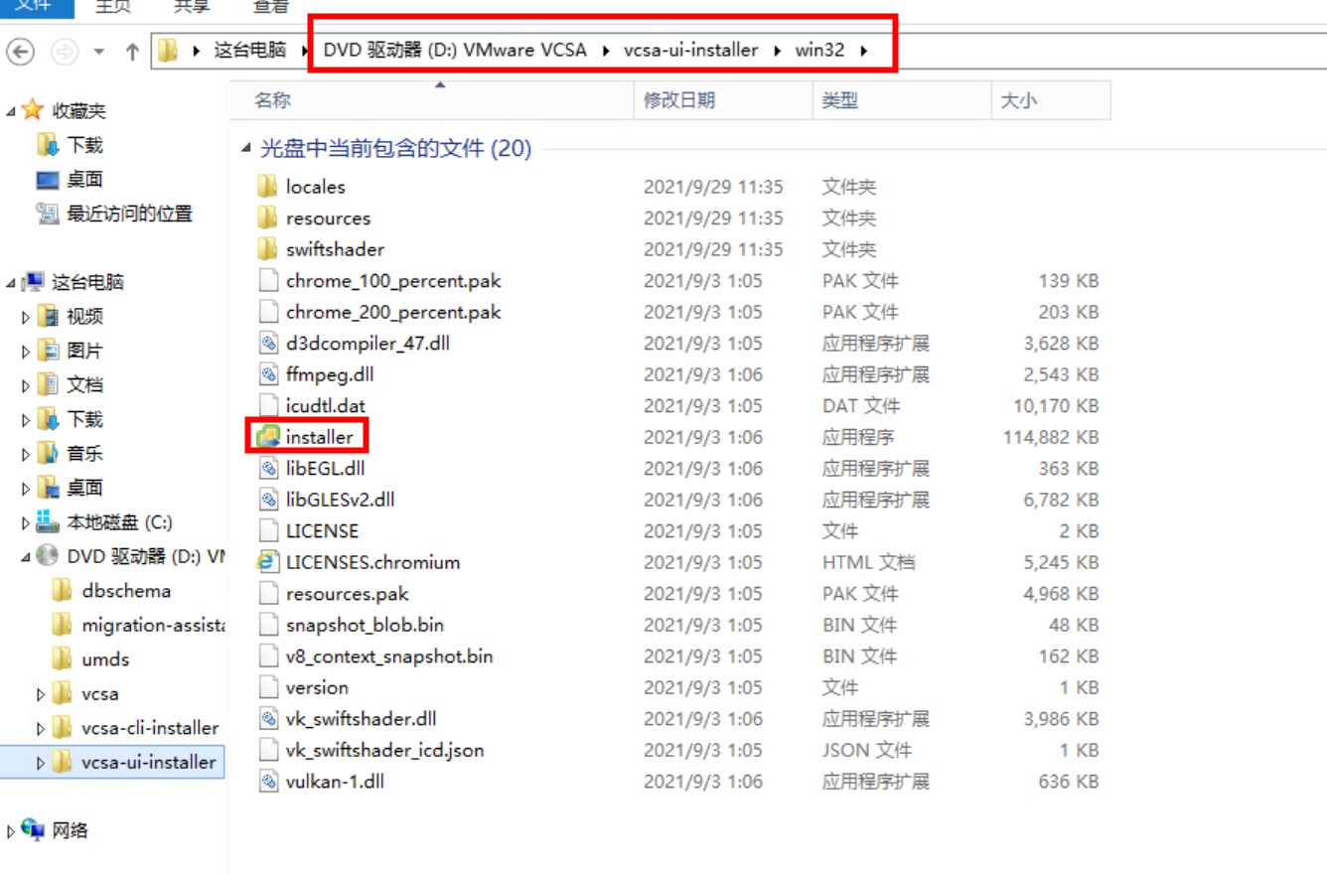The image size is (1327, 874).
Task: Expand the vcsa folder in tree
Action: tap(41, 694)
